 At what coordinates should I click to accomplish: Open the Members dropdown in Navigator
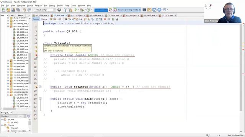coord(9,116)
